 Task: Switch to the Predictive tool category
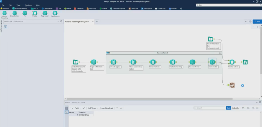(133, 8)
